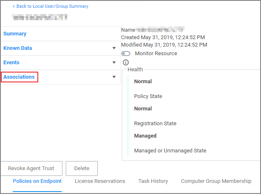Expand the Events dropdown arrow
Image resolution: width=261 pixels, height=194 pixels.
coord(114,63)
